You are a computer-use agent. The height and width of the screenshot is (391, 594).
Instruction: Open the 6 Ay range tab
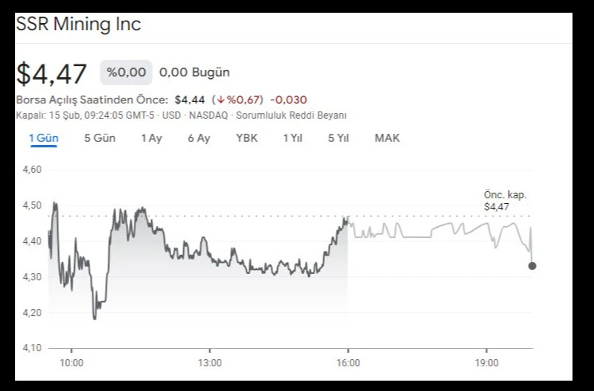pyautogui.click(x=199, y=138)
